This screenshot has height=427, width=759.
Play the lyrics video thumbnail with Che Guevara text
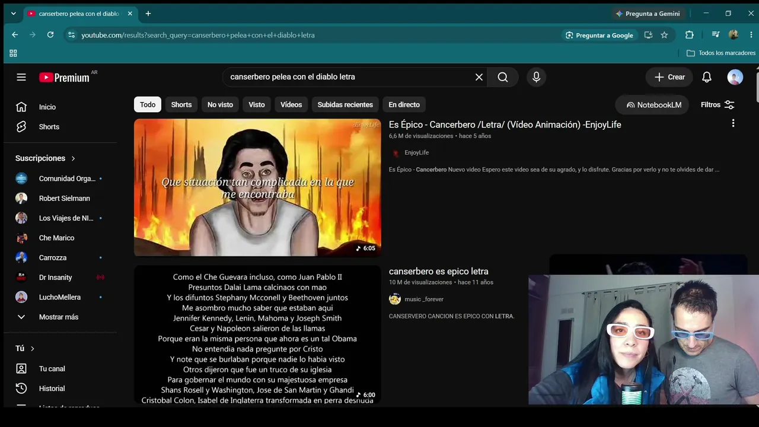coord(257,334)
